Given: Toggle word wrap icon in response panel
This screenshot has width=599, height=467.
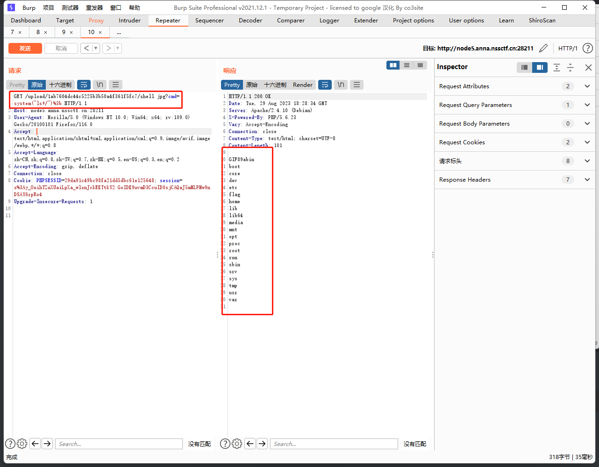Looking at the screenshot, I should [x=325, y=85].
